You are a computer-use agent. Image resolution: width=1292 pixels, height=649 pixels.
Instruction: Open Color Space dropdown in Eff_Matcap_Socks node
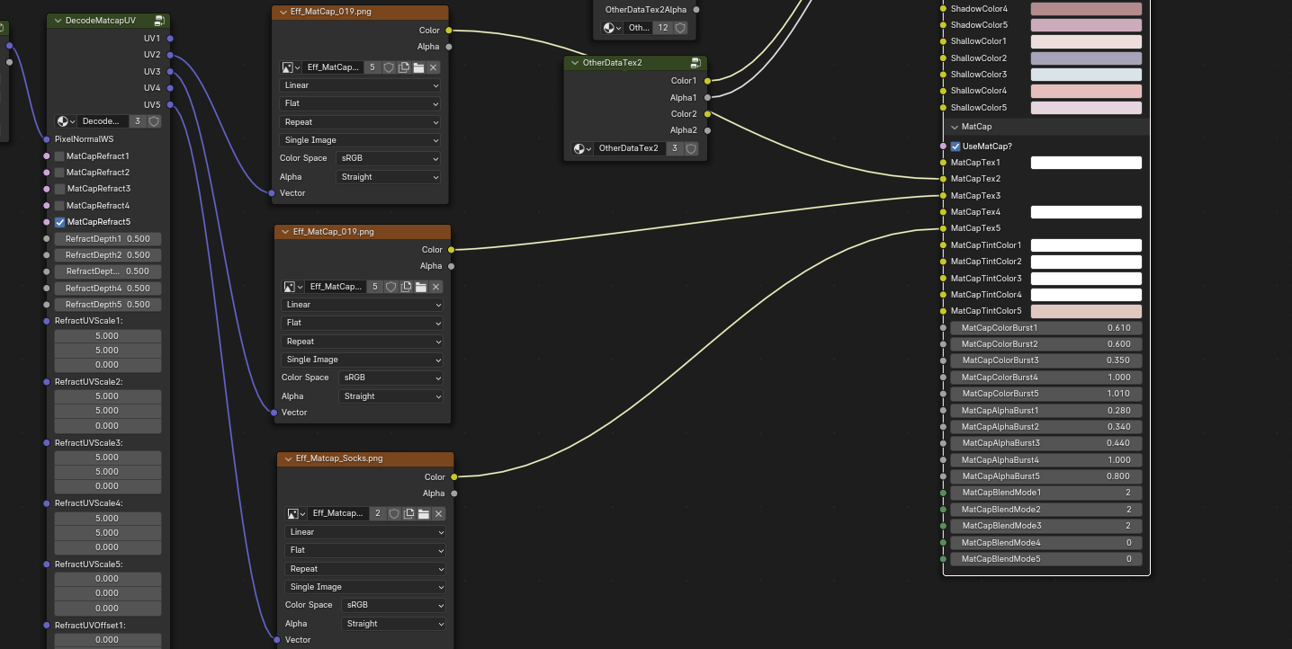pyautogui.click(x=390, y=605)
